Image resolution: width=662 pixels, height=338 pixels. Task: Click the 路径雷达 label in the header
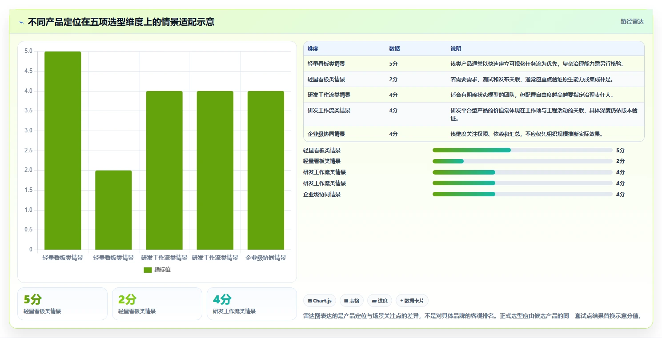click(632, 21)
